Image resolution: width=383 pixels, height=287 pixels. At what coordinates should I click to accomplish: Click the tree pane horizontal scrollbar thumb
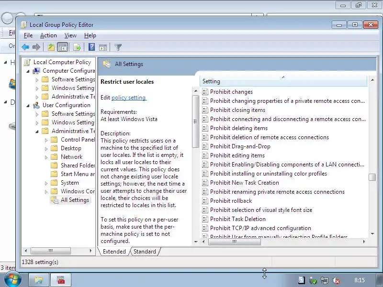51,251
